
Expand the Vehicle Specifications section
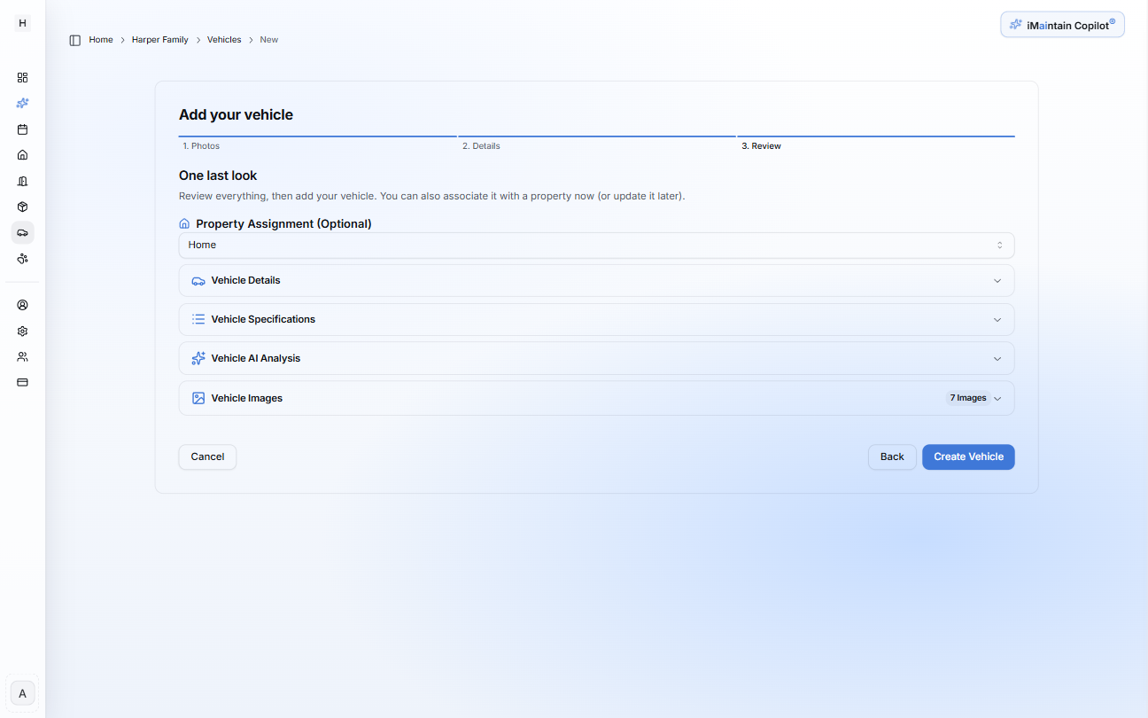click(596, 319)
